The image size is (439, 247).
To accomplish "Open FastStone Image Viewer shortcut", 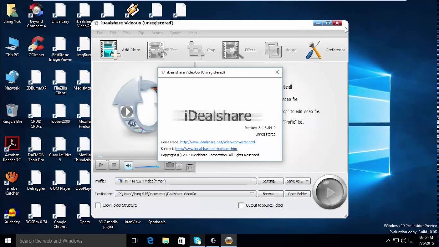I will pyautogui.click(x=60, y=49).
